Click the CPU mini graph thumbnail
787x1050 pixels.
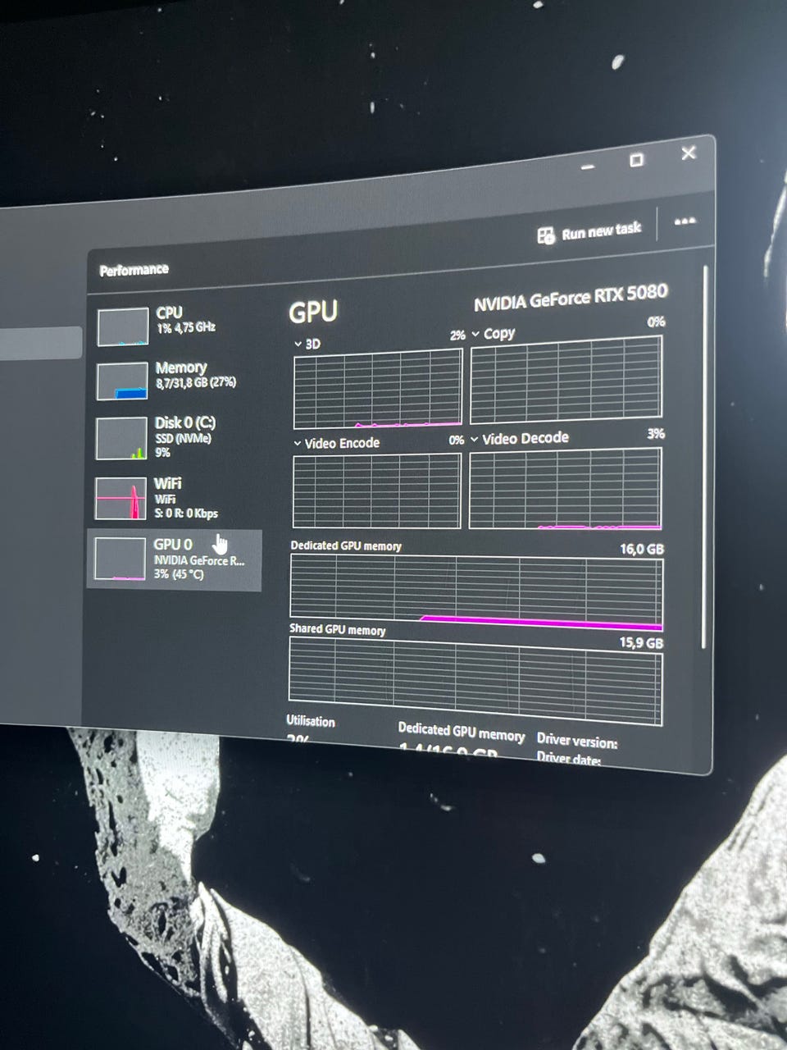[122, 327]
